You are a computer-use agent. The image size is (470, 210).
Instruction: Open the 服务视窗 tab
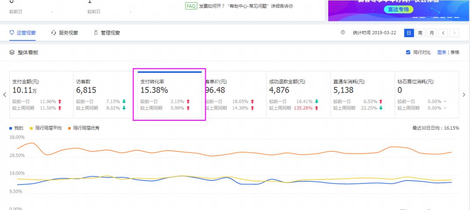point(64,33)
